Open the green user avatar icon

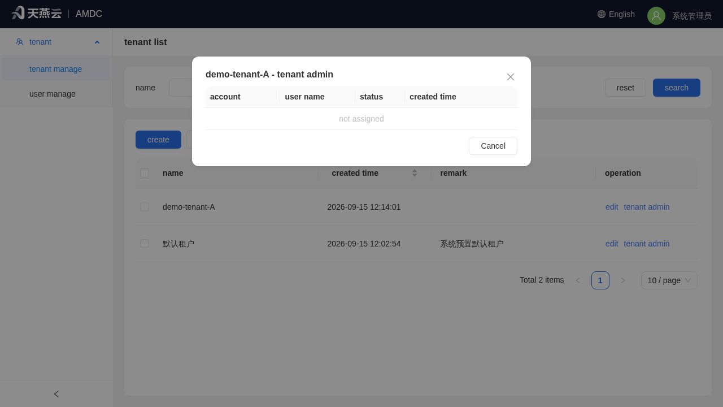click(656, 16)
